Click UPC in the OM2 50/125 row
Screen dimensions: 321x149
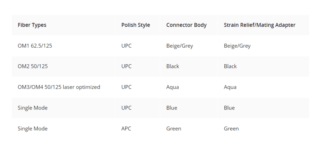126,67
